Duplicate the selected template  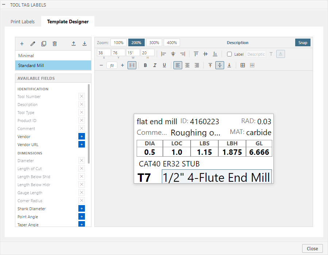[x=44, y=44]
